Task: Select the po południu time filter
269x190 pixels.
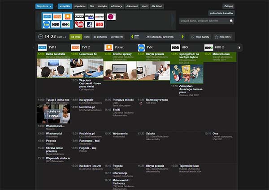Action: (x=100, y=37)
